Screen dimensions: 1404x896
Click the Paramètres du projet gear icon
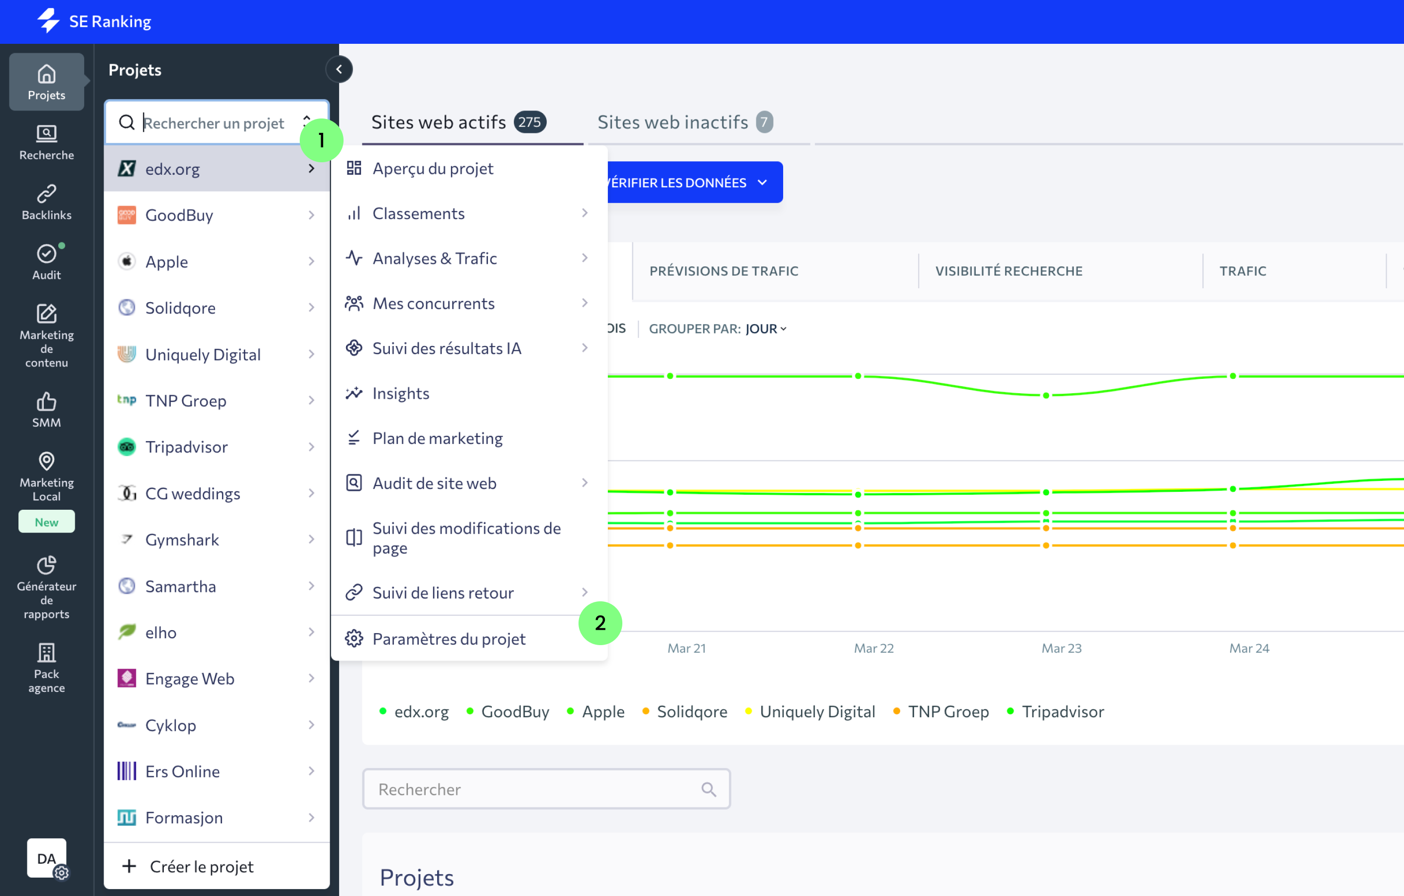[x=354, y=639]
